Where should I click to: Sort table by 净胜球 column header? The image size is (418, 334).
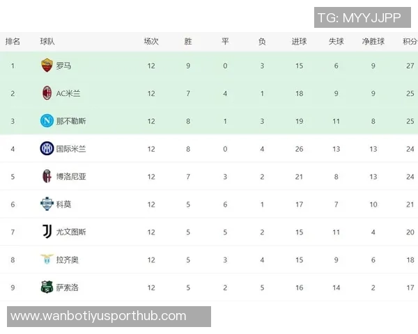pyautogui.click(x=373, y=42)
